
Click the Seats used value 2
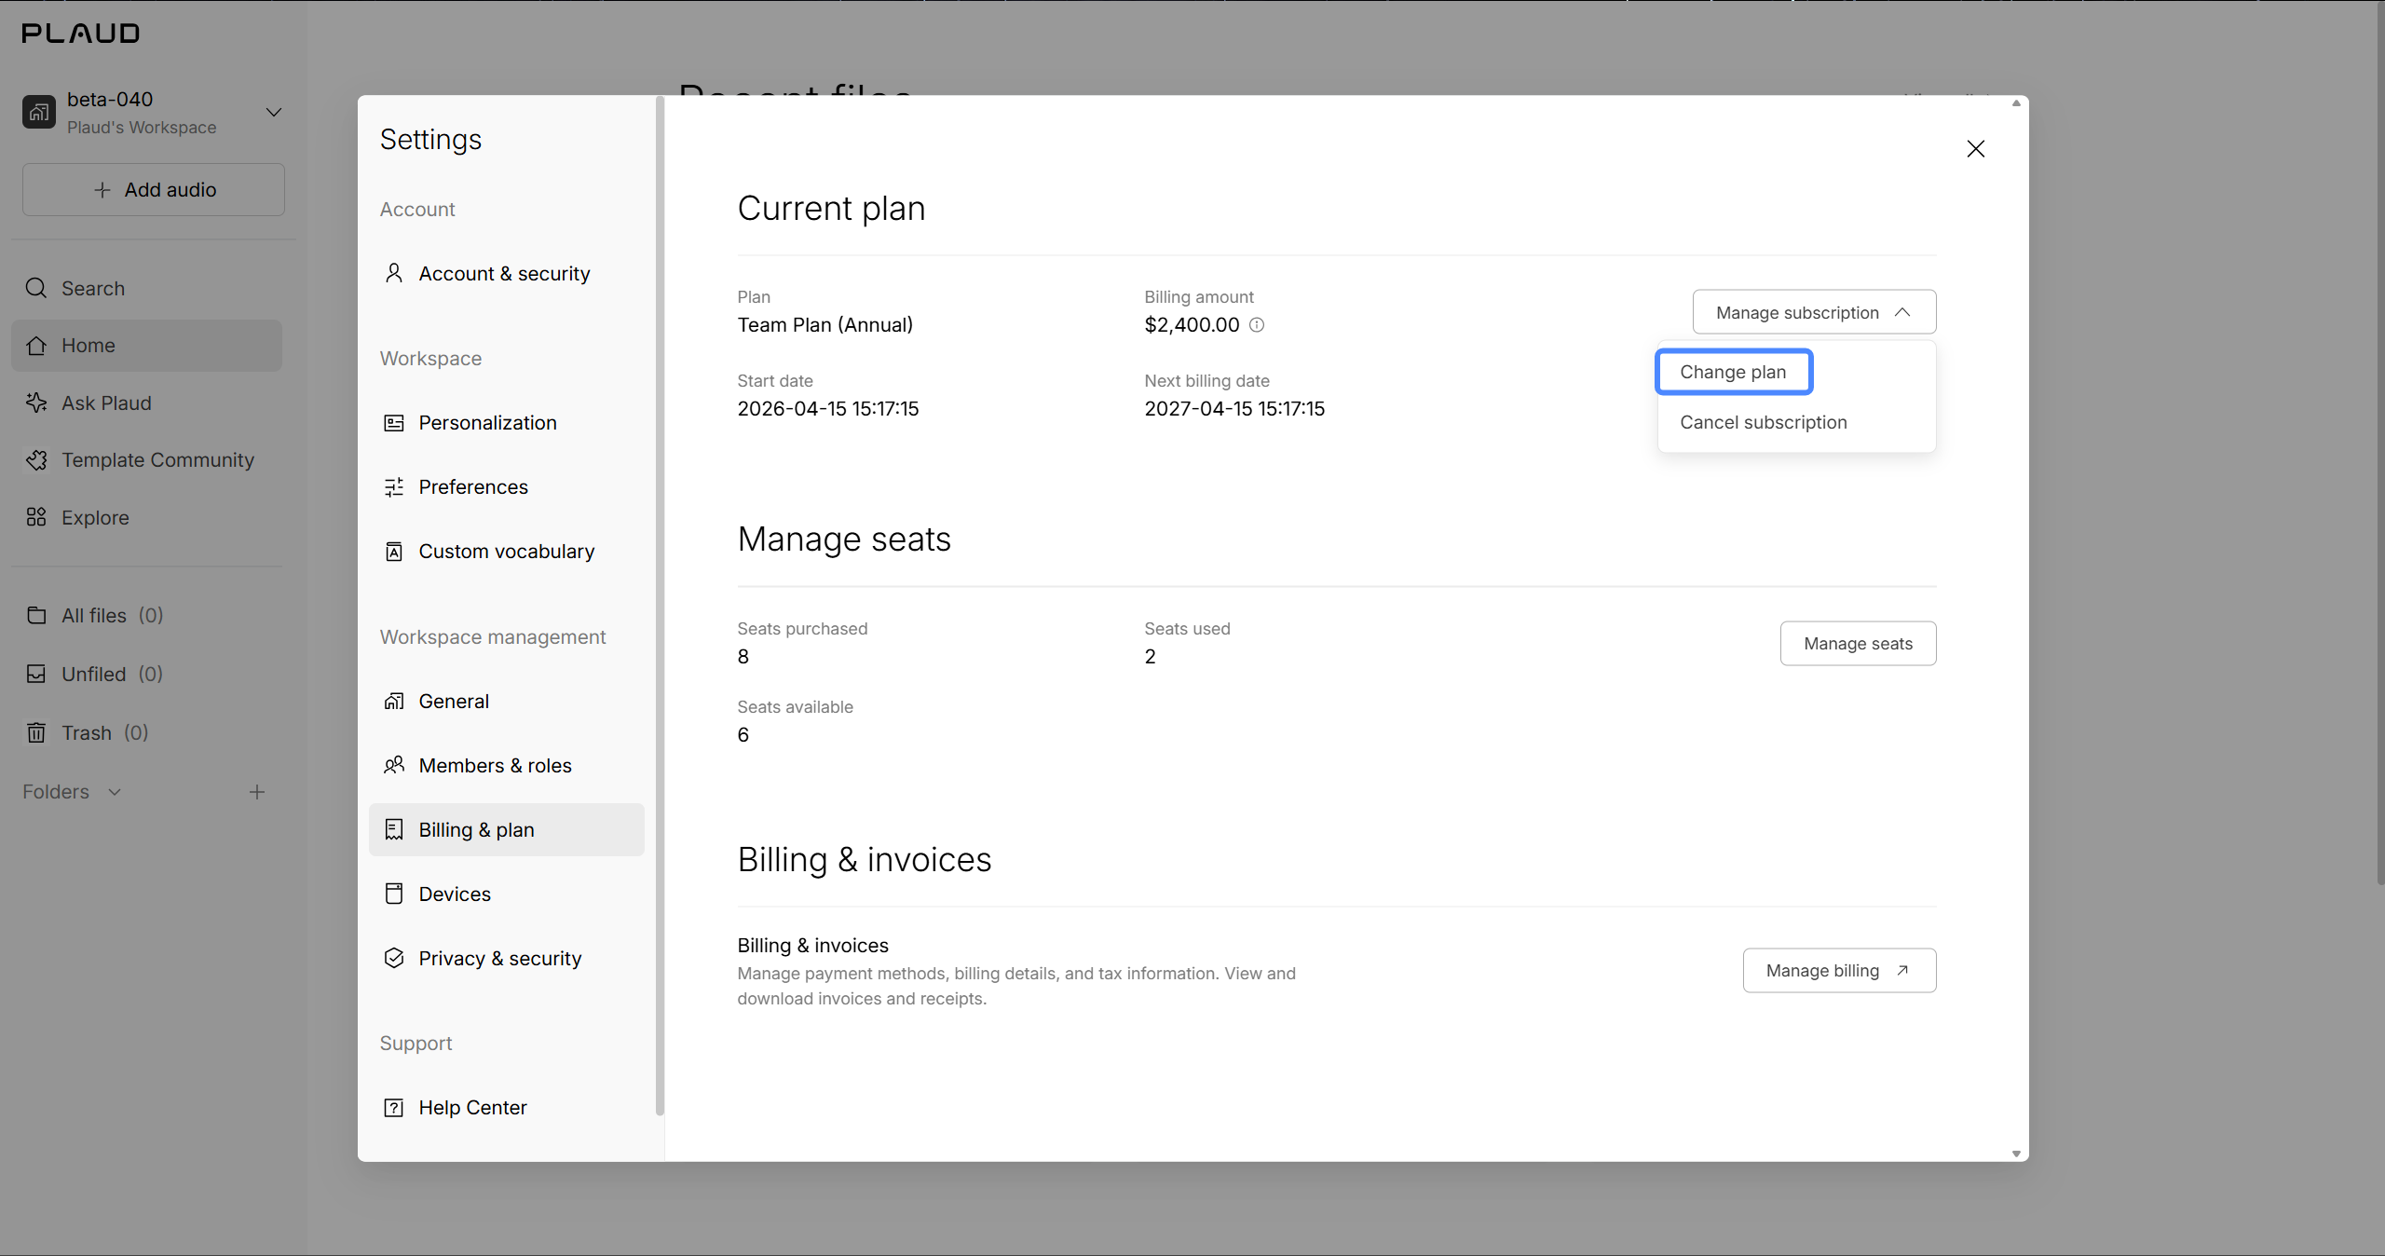pos(1151,657)
